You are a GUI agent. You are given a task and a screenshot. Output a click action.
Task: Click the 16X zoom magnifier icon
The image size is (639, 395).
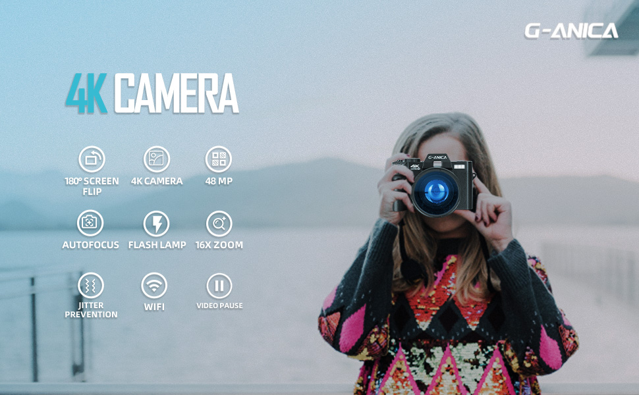point(219,224)
